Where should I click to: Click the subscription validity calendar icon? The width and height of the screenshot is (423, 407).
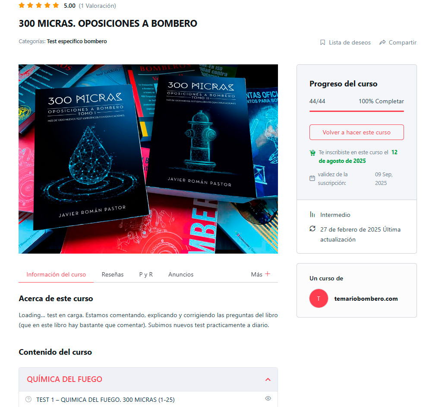[x=312, y=178]
